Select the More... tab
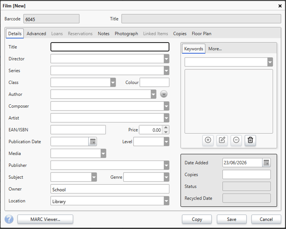This screenshot has width=286, height=229. point(215,49)
